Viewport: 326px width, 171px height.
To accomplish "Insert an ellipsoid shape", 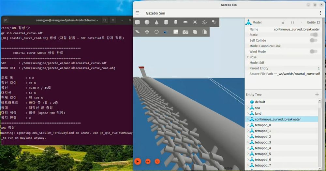I will point(185,22).
